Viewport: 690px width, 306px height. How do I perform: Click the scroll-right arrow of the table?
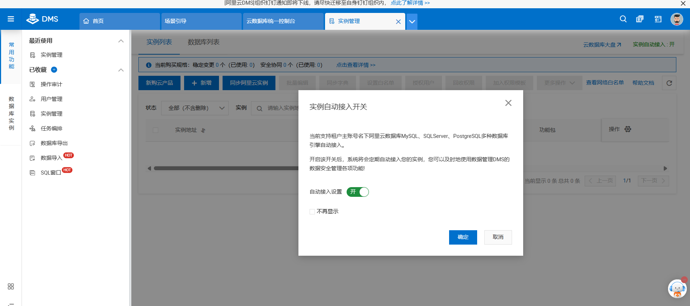pyautogui.click(x=665, y=168)
